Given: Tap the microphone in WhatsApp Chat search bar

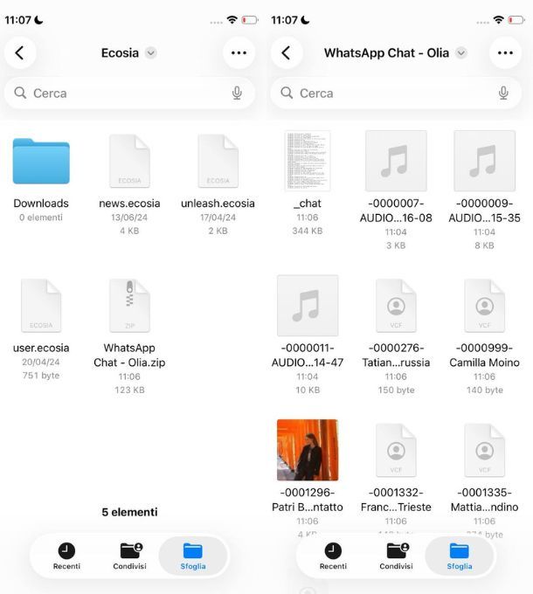Looking at the screenshot, I should (x=503, y=93).
